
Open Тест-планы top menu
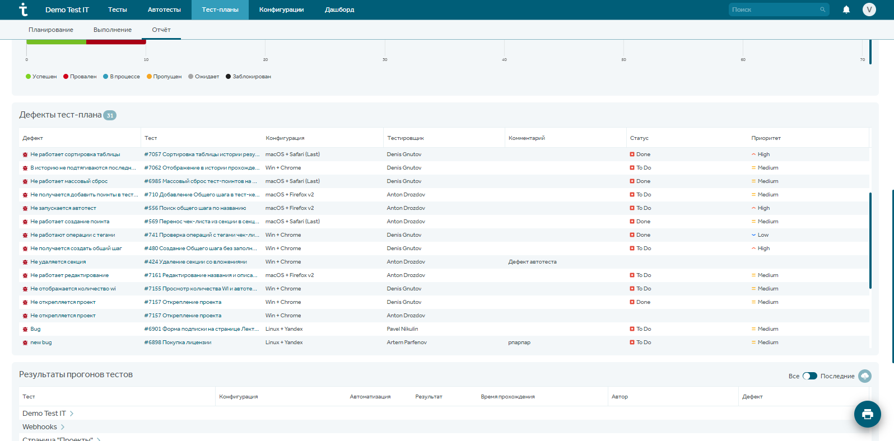click(x=220, y=10)
